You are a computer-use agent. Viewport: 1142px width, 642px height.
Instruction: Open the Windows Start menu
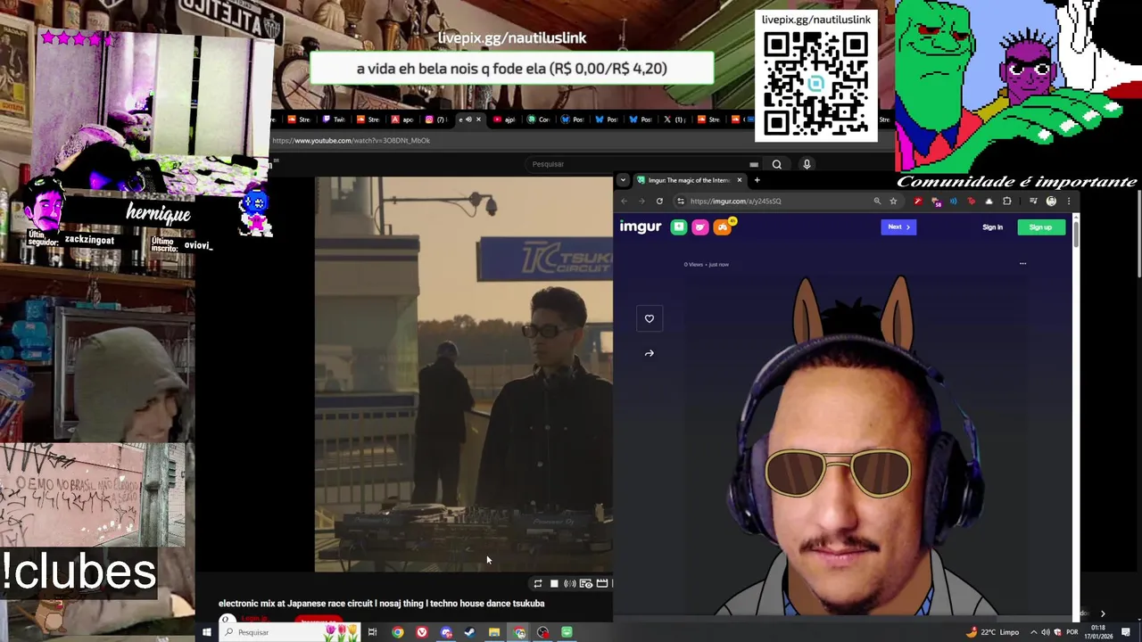(207, 632)
